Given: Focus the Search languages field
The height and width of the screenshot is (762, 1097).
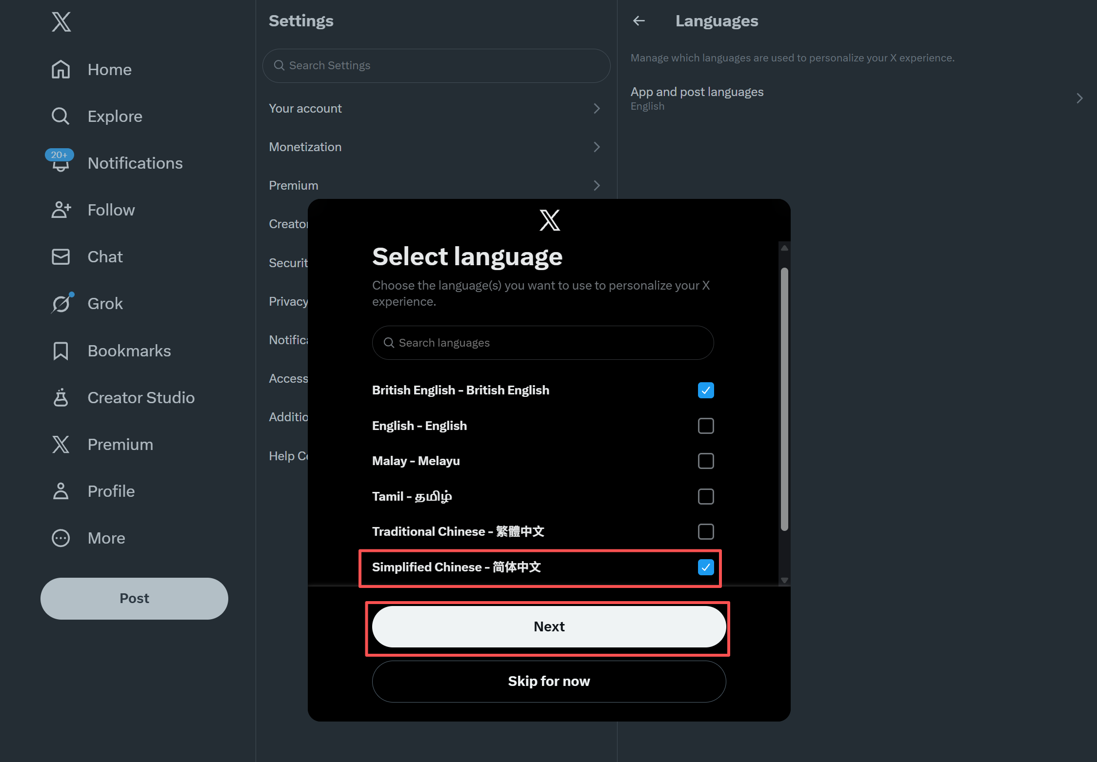Looking at the screenshot, I should point(543,343).
